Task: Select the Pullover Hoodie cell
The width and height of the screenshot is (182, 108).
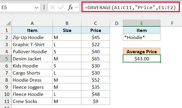Action: 32,52
